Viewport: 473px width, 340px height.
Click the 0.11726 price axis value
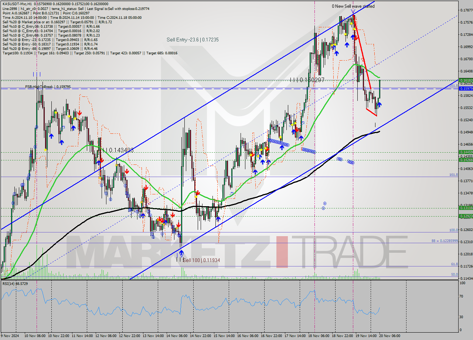pyautogui.click(x=466, y=266)
